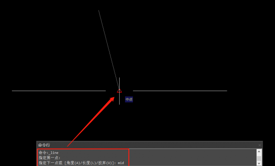Click the 命令:_line history entry
Screen dimensions: 275x166
(x=49, y=153)
